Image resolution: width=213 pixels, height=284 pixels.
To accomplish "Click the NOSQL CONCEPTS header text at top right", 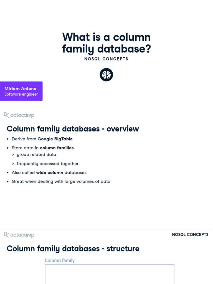I will coord(190,235).
